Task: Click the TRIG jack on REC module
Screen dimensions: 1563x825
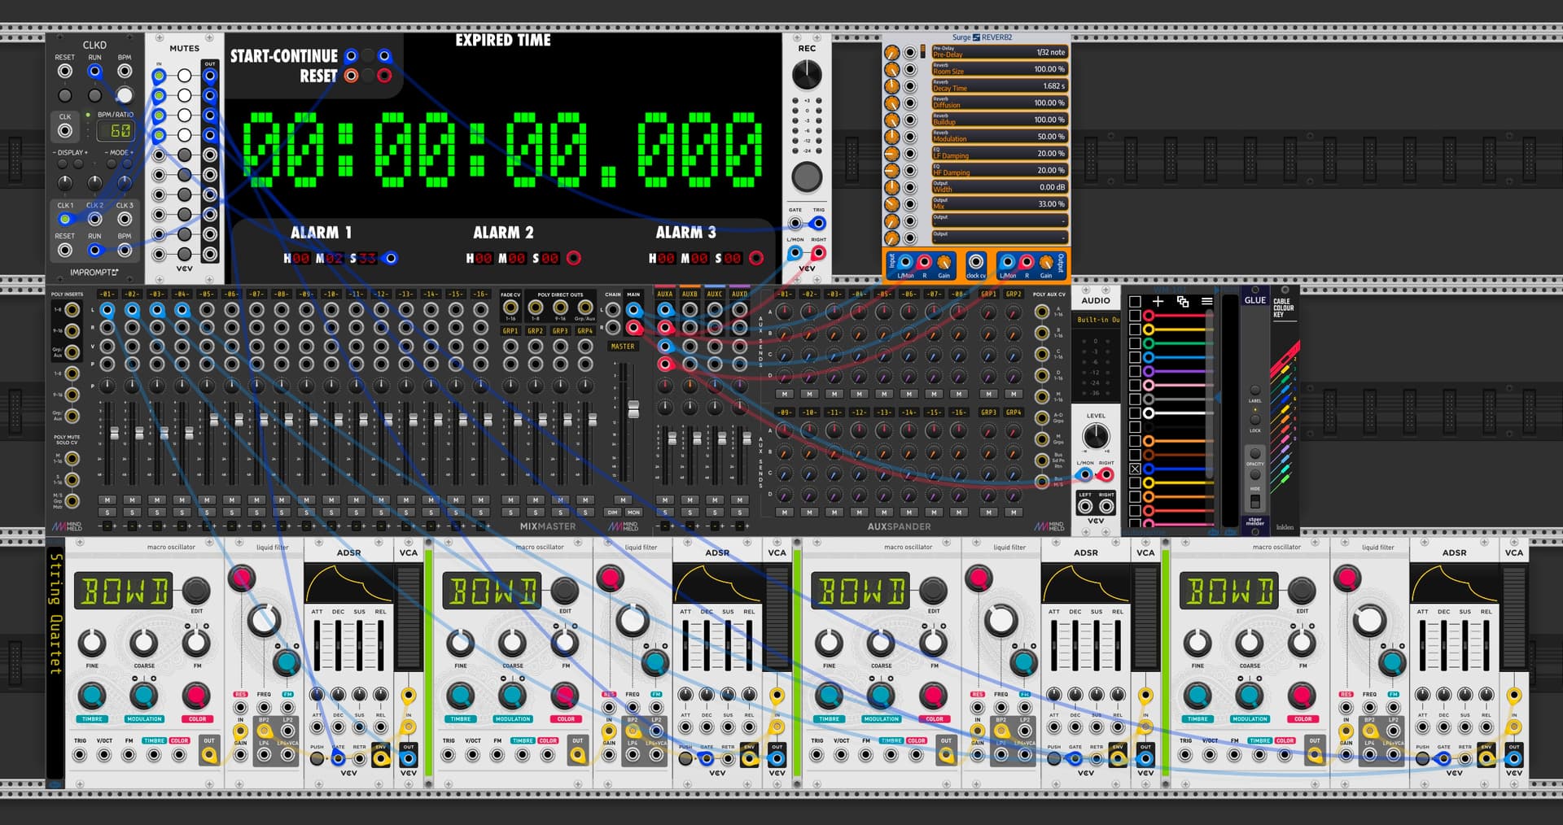Action: pos(819,223)
